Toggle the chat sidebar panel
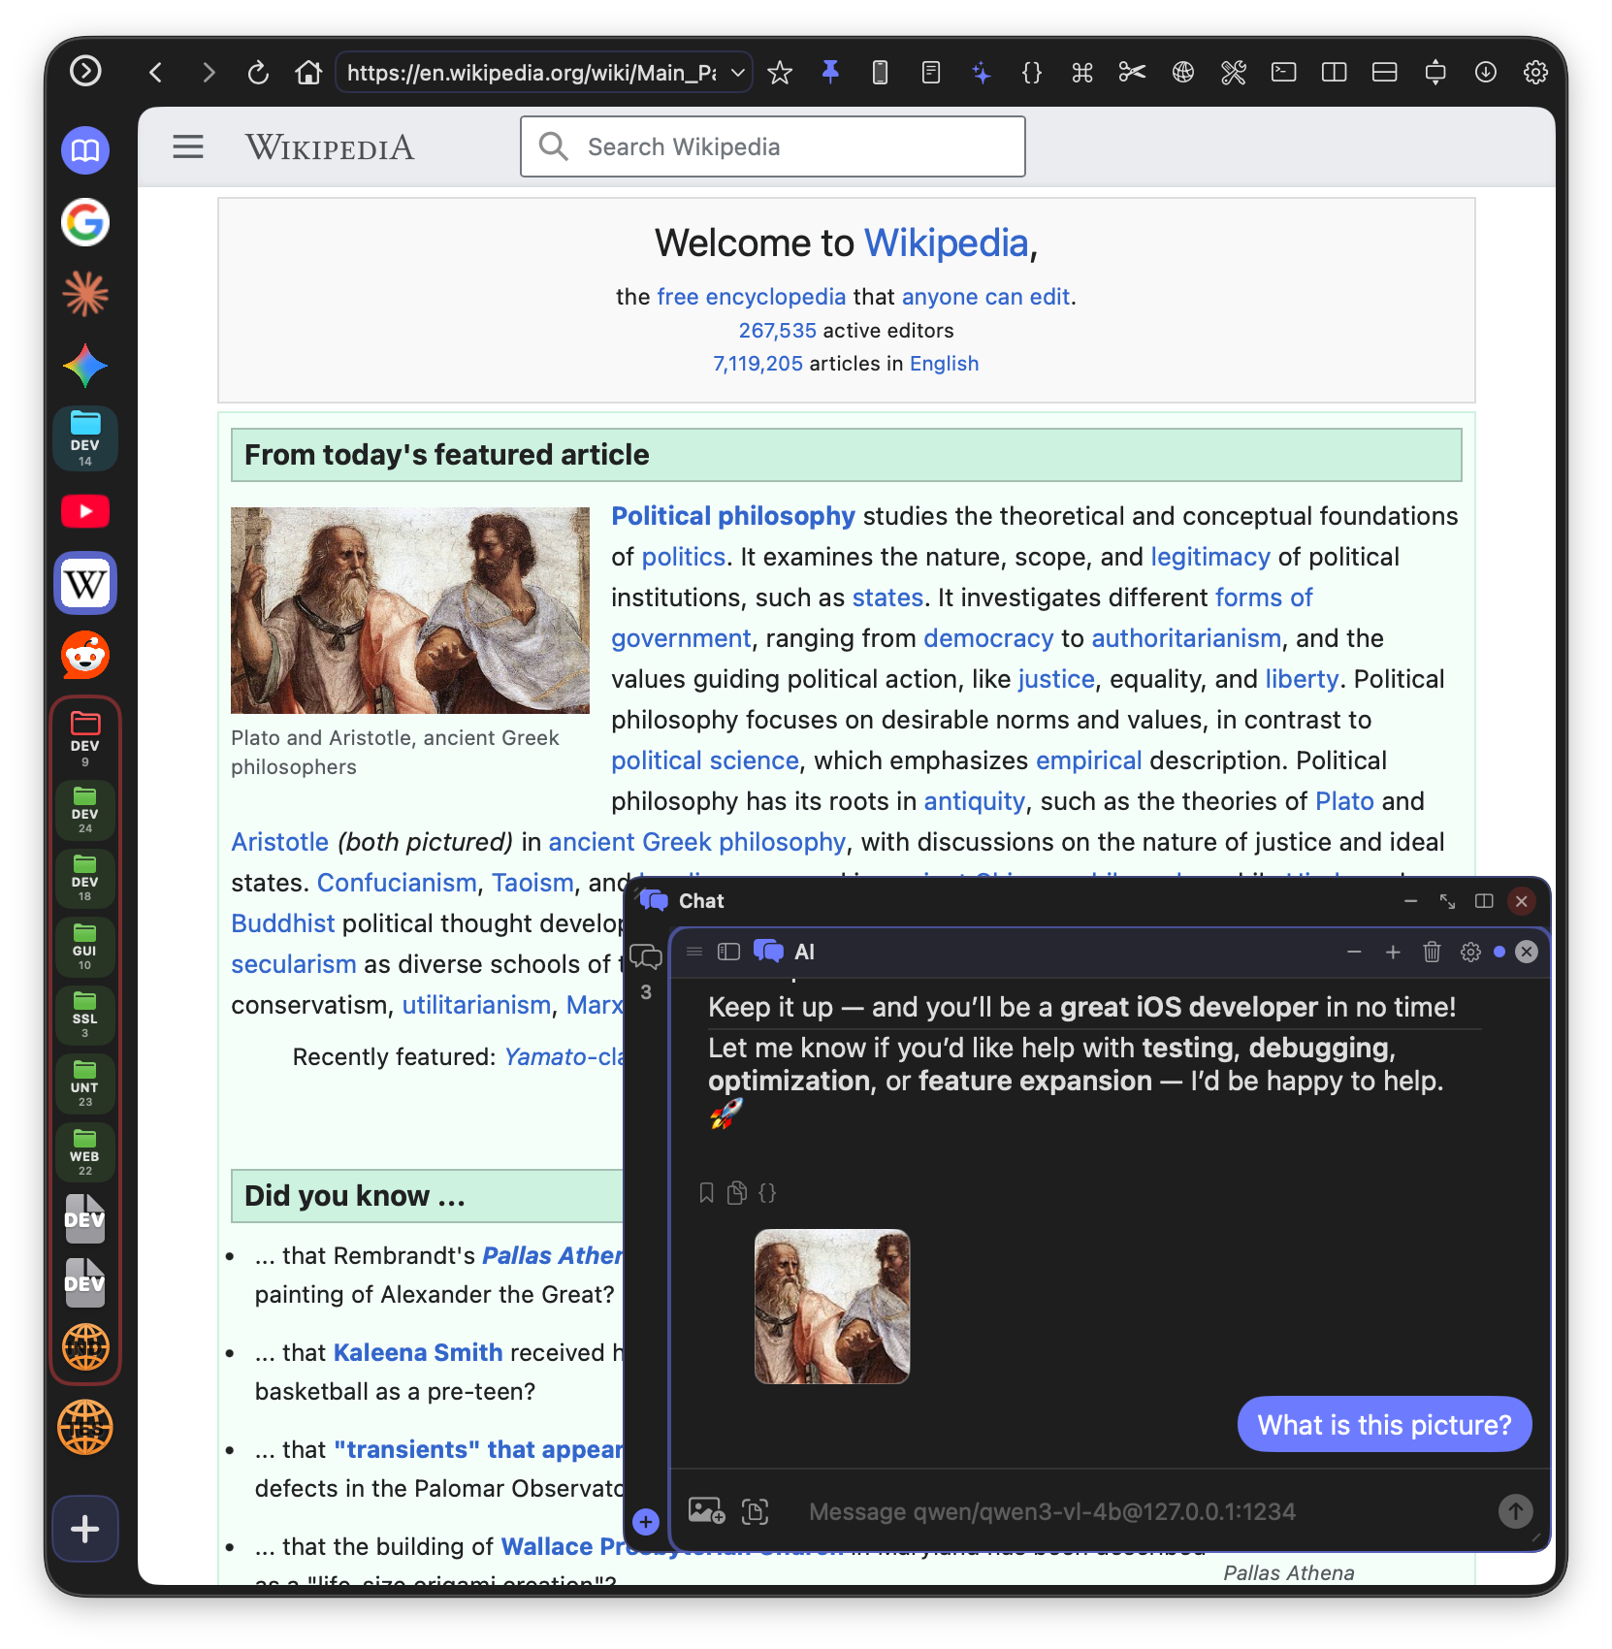The image size is (1612, 1649). pos(726,953)
